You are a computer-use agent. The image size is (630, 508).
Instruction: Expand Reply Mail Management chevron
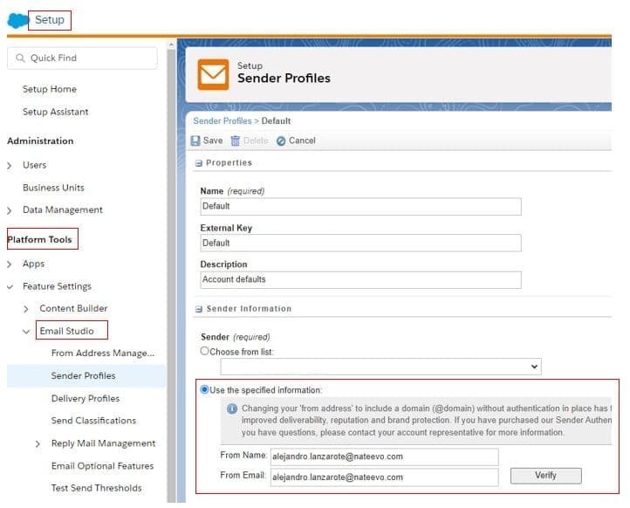click(x=38, y=443)
